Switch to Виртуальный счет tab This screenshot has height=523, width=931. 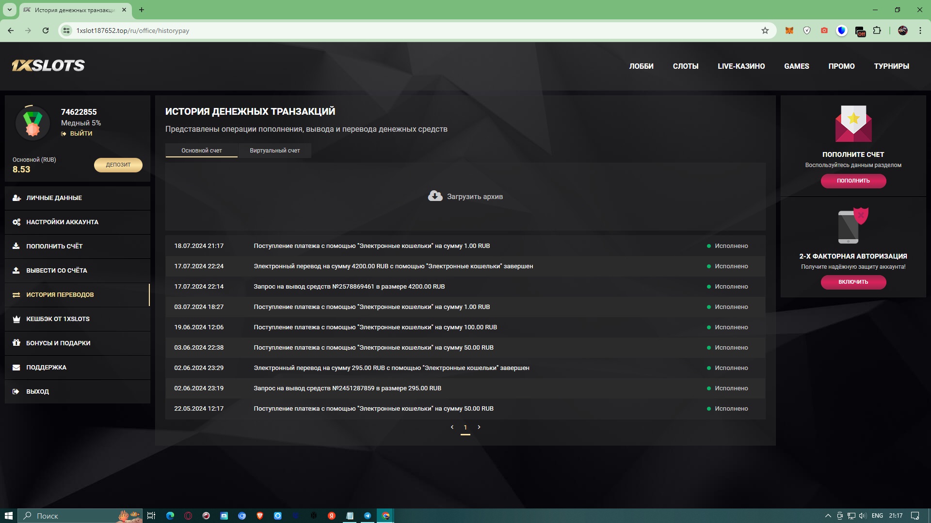[274, 151]
